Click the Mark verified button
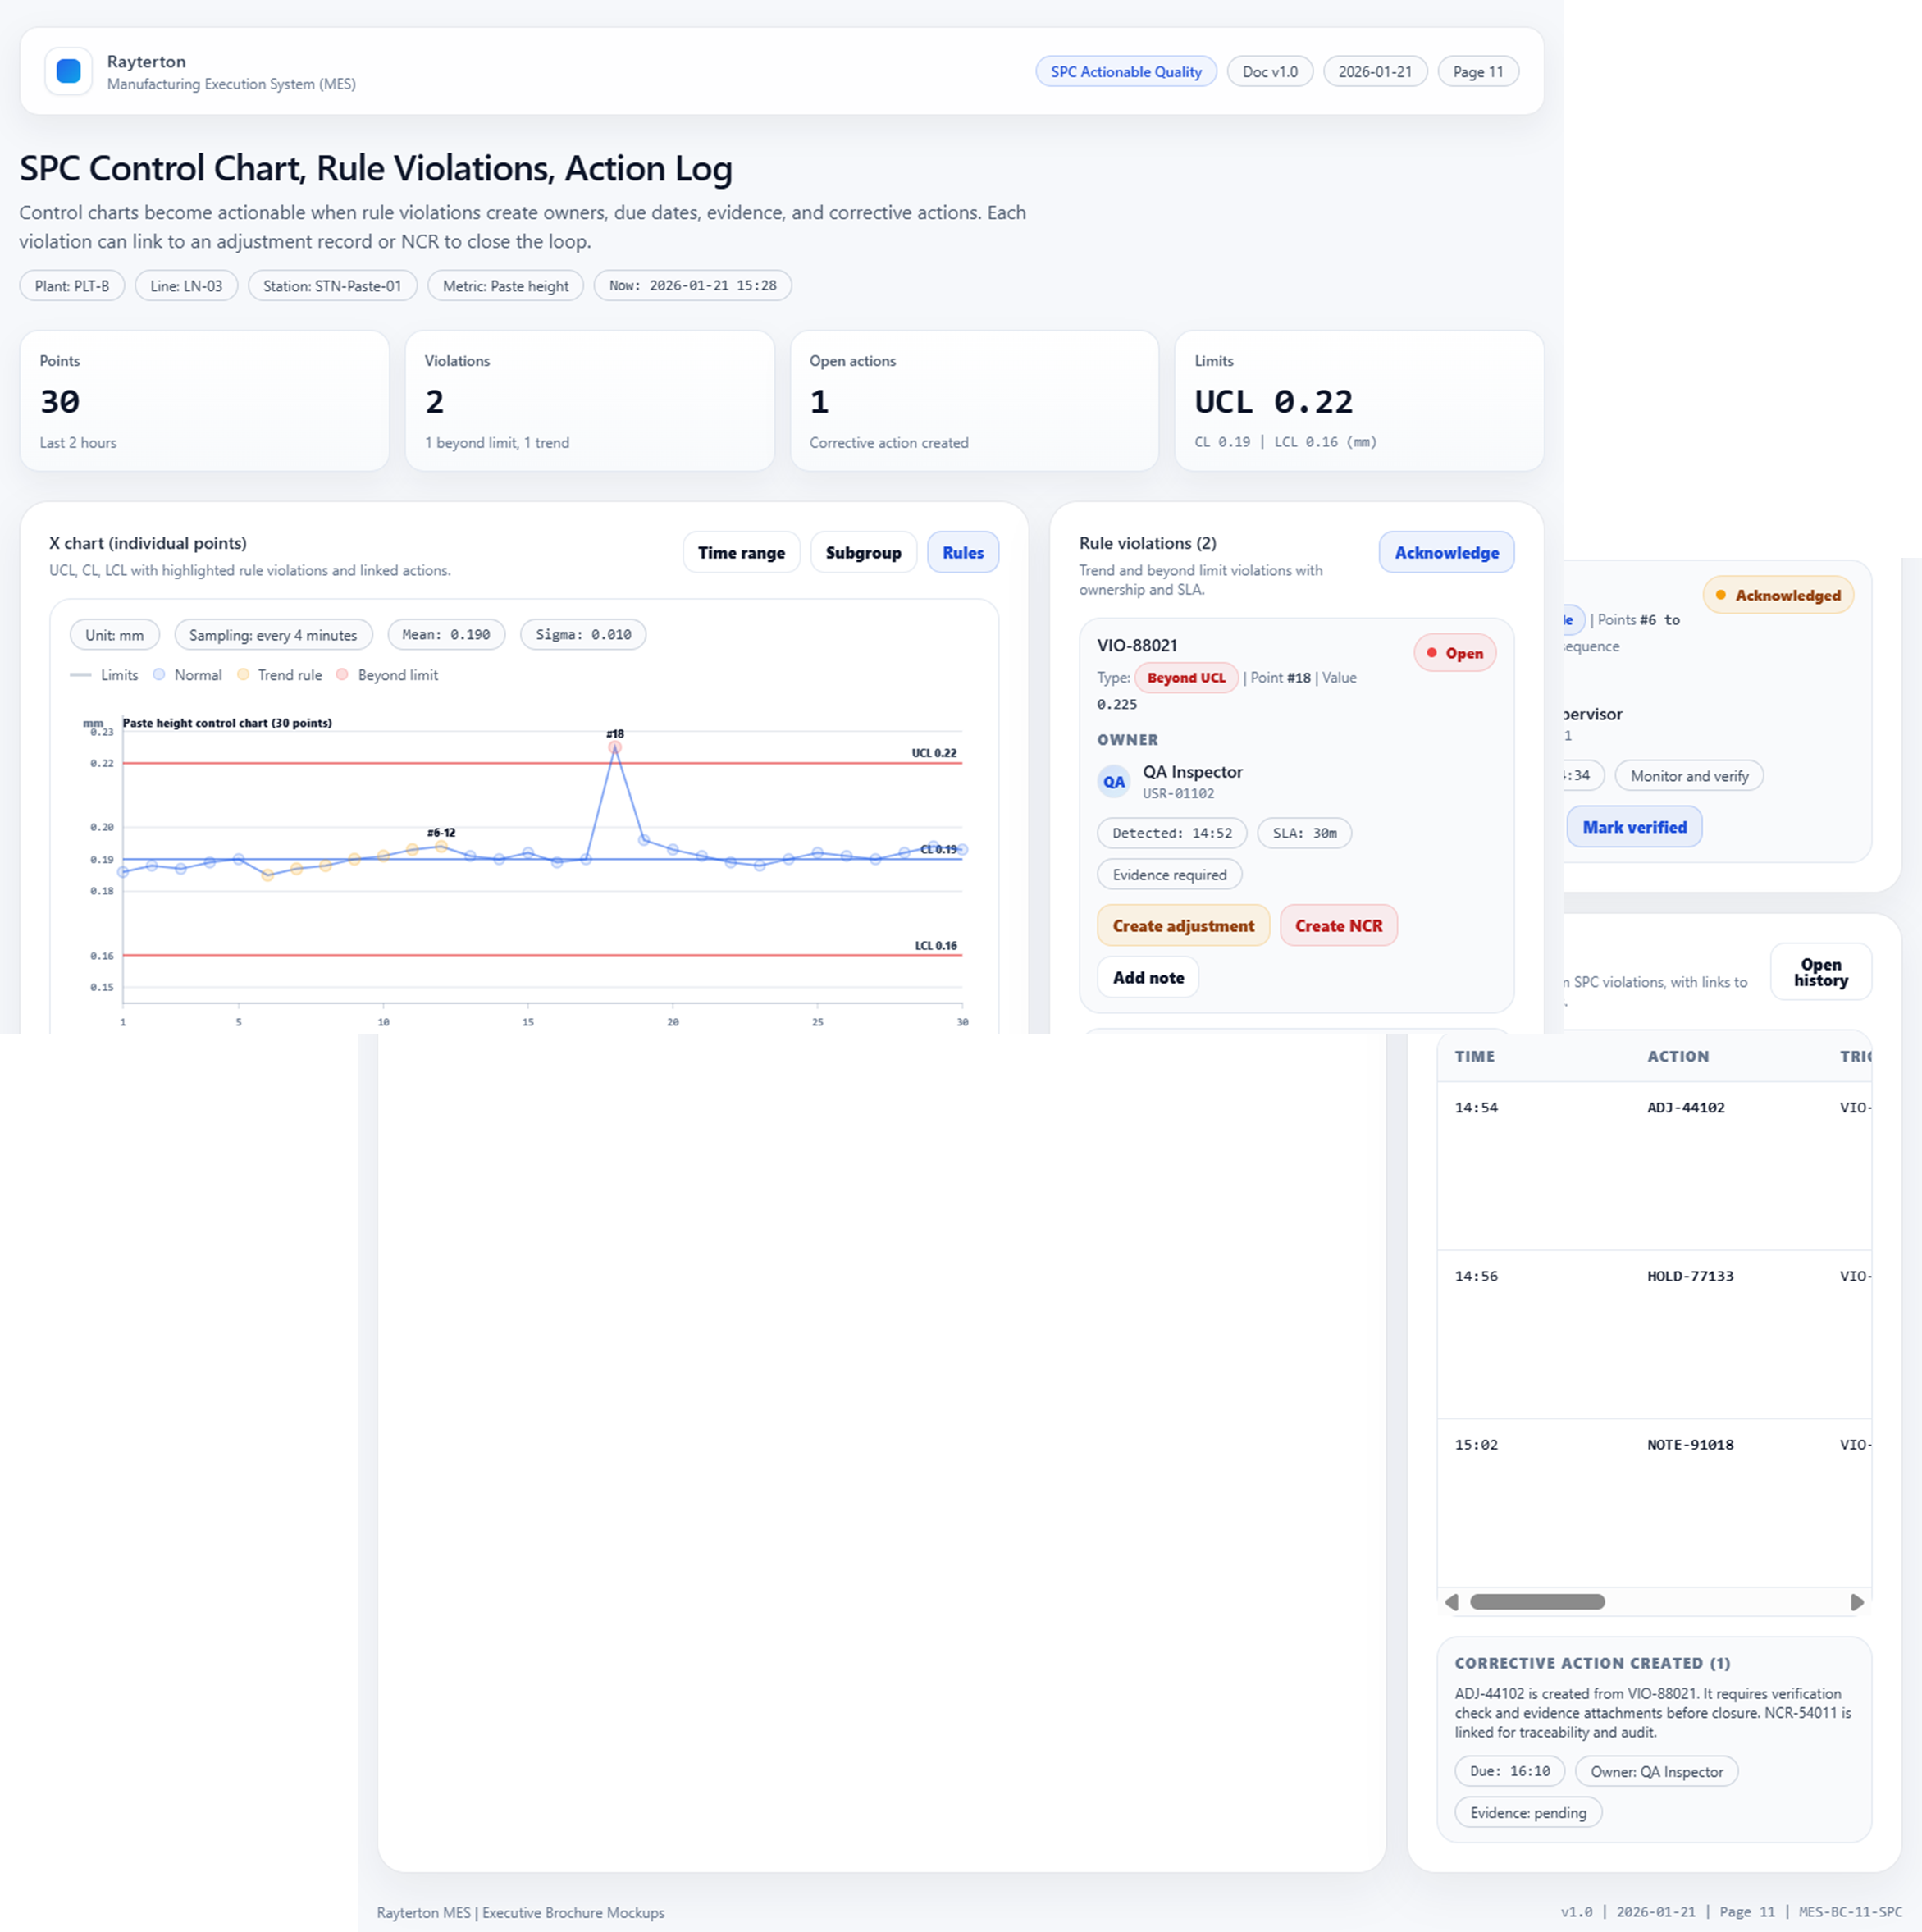This screenshot has height=1932, width=1922. 1633,827
